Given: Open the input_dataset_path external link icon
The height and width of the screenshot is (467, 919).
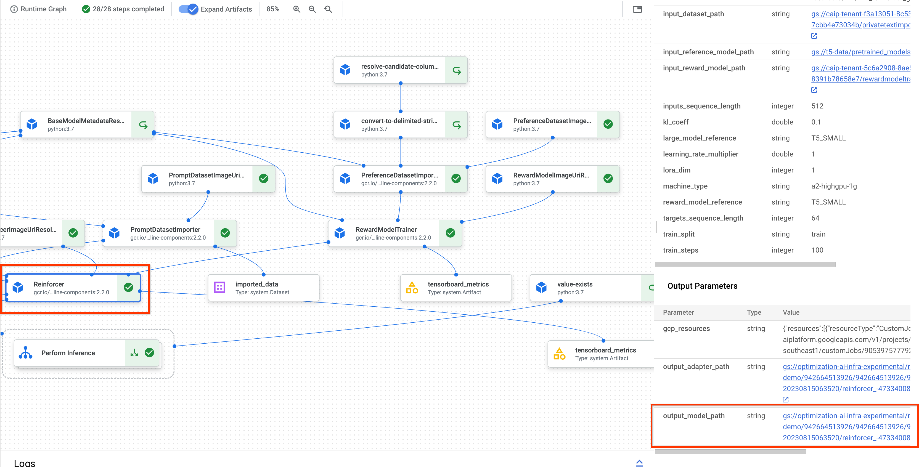Looking at the screenshot, I should 814,36.
